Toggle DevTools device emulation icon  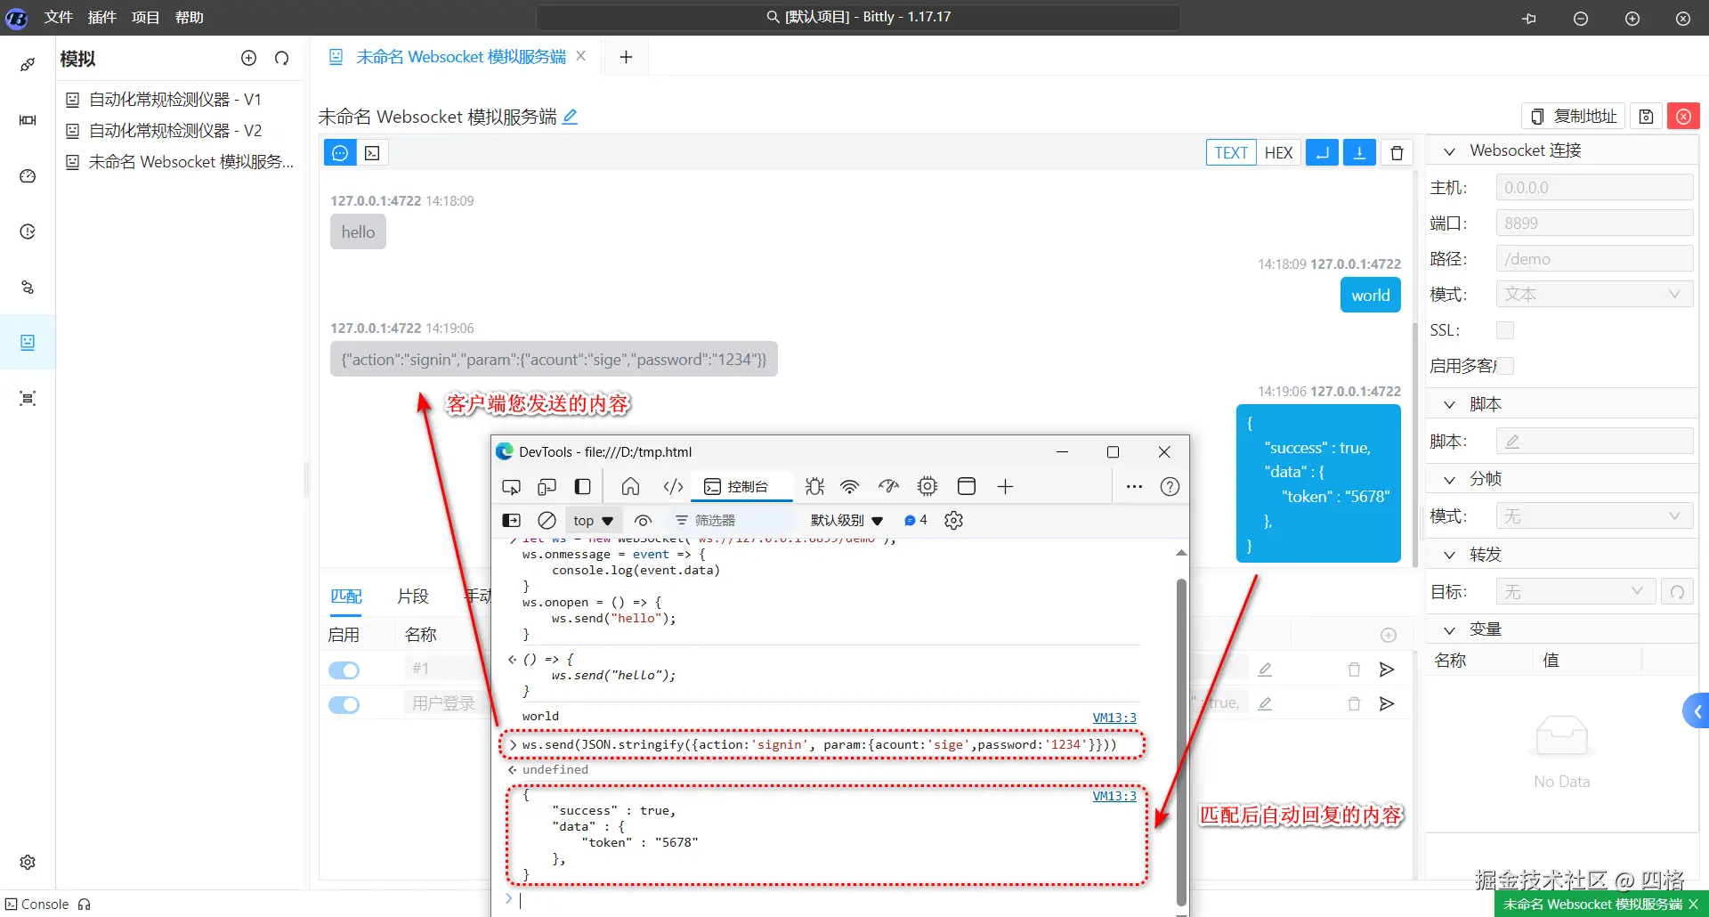click(x=547, y=487)
